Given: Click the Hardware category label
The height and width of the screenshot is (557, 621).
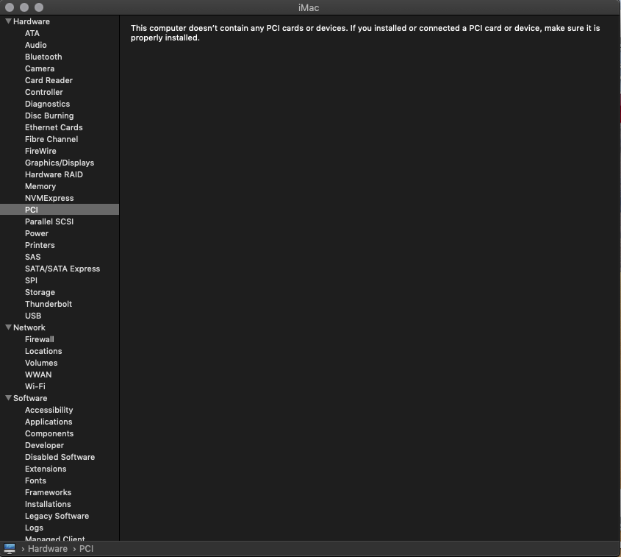Looking at the screenshot, I should [32, 21].
